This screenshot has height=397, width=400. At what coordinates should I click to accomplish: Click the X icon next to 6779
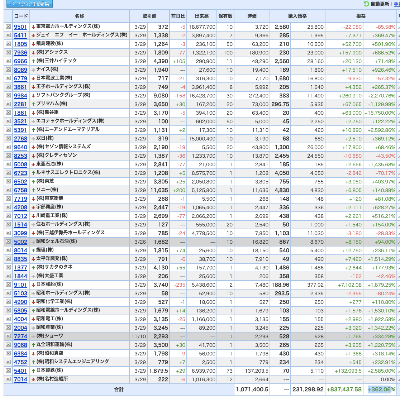click(x=8, y=78)
